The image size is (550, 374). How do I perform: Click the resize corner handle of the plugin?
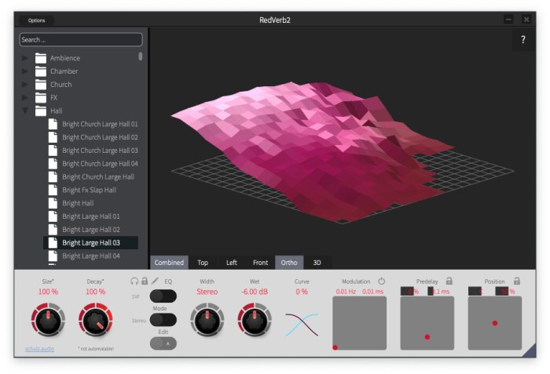tap(530, 351)
